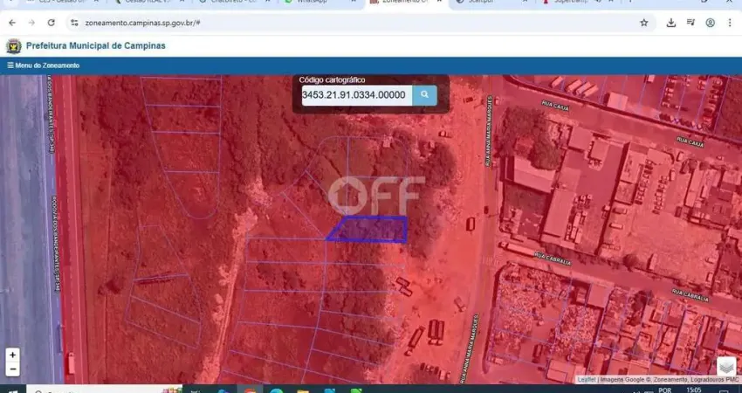Click the address bar URL
Image resolution: width=742 pixels, height=393 pixels.
pos(142,23)
